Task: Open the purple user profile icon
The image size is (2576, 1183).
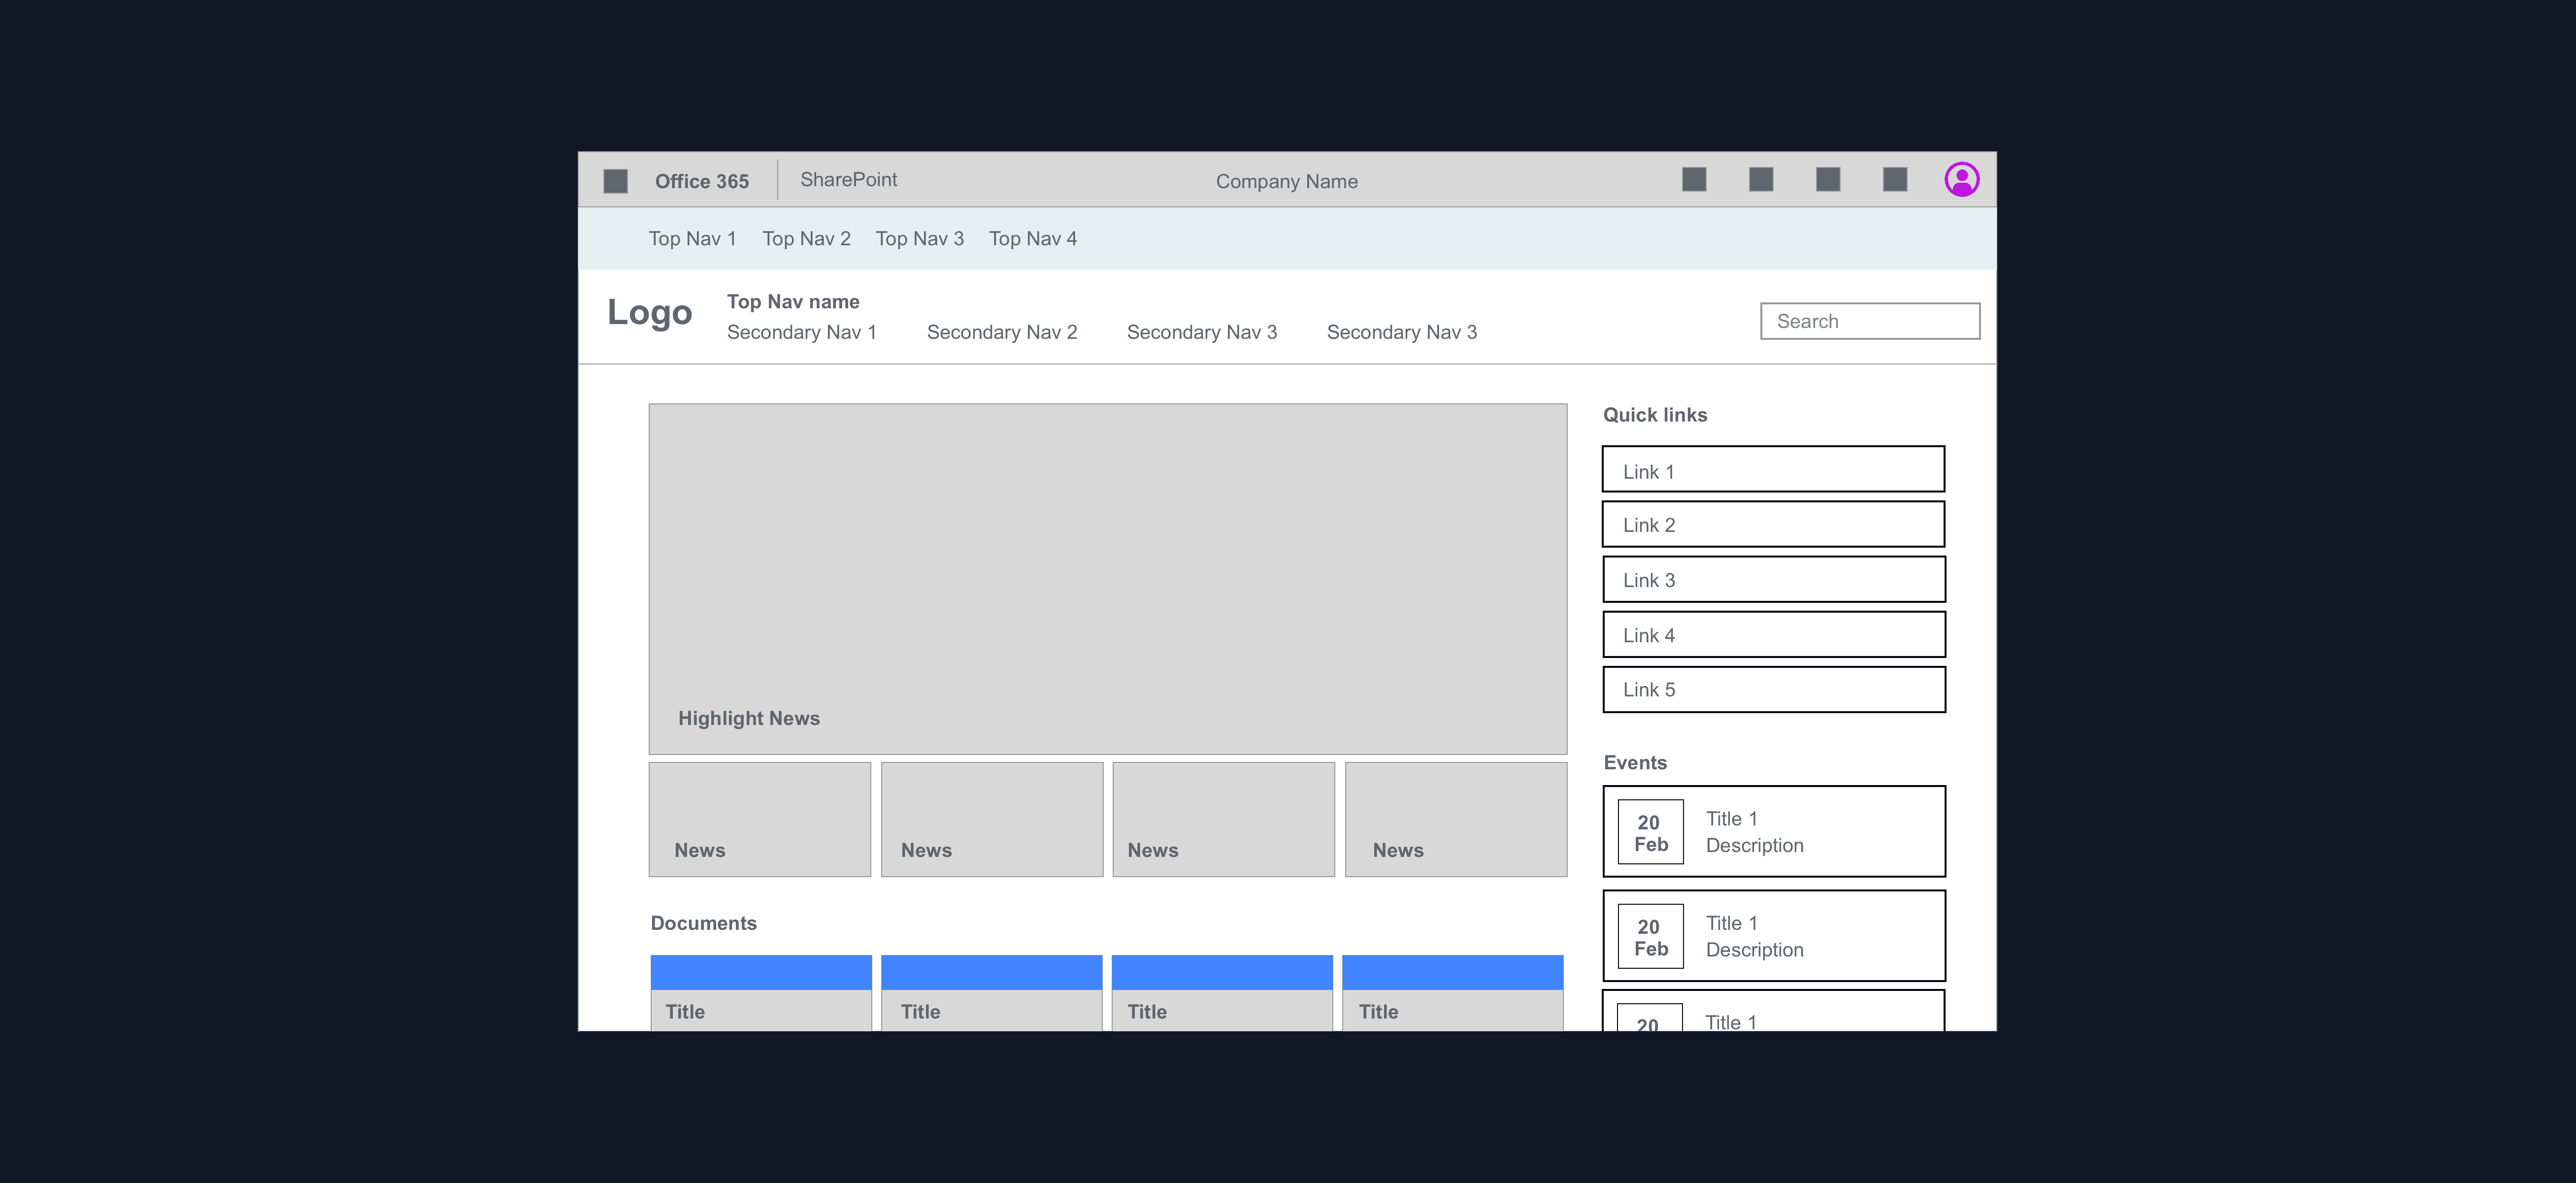Action: 1961,180
